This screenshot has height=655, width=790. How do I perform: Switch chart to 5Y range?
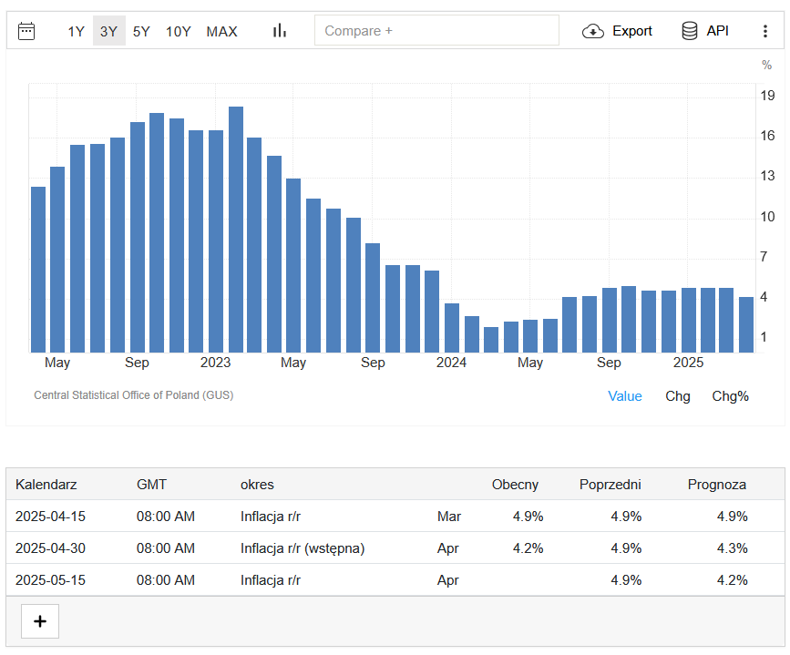point(141,31)
